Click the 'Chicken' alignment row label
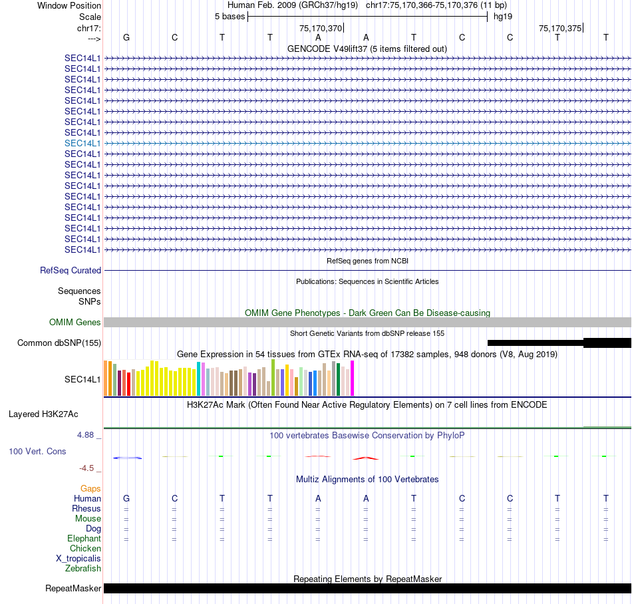 [85, 548]
